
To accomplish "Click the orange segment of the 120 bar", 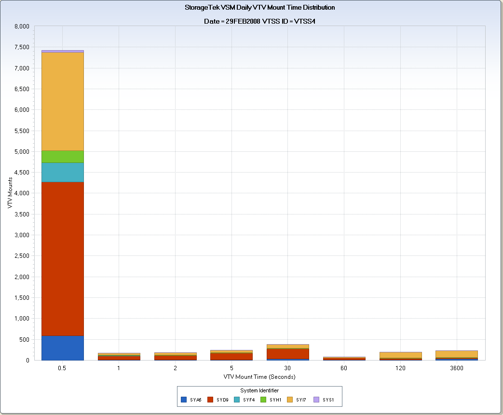I will coord(401,355).
